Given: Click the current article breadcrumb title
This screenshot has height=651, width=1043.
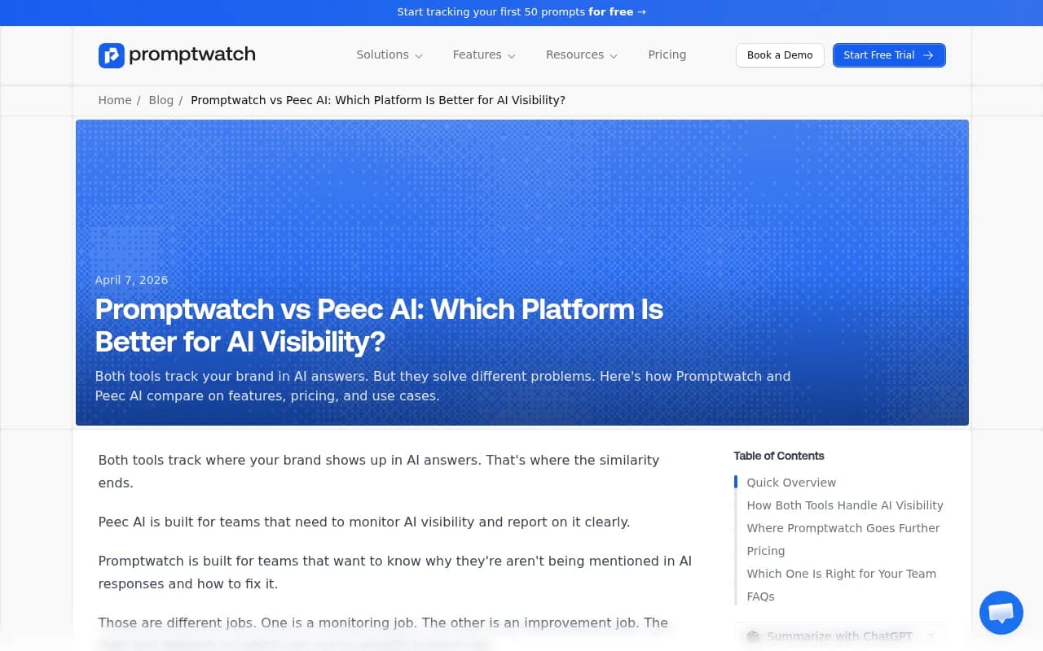Looking at the screenshot, I should click(378, 100).
